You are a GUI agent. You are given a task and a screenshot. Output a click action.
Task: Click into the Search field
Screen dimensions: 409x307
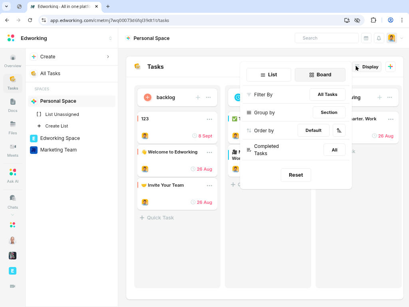(326, 38)
